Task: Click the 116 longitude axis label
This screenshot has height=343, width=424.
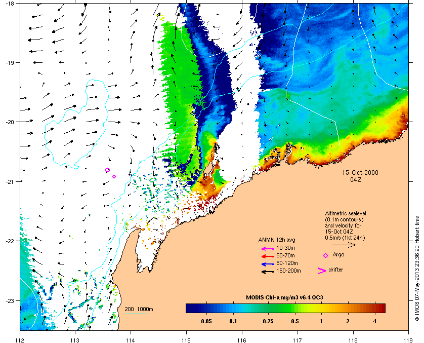Action: (x=242, y=340)
